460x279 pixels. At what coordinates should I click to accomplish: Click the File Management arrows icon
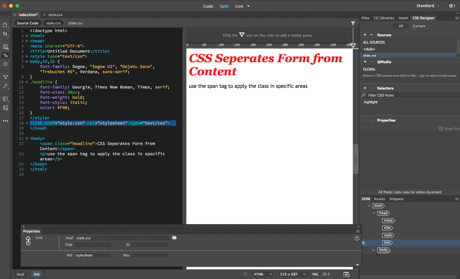[5, 34]
